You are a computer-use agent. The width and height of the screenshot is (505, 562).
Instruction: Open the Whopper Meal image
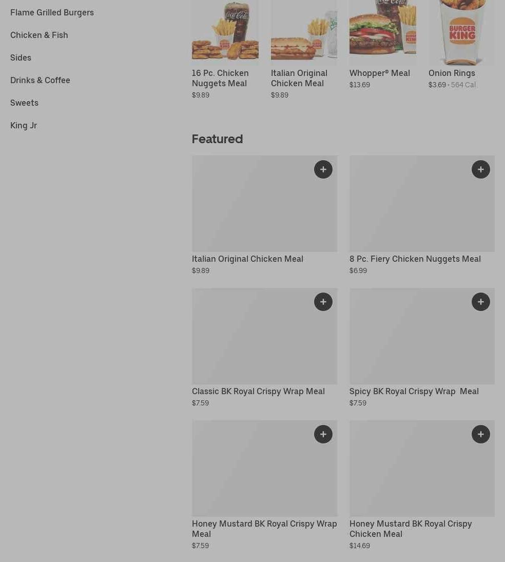[383, 32]
